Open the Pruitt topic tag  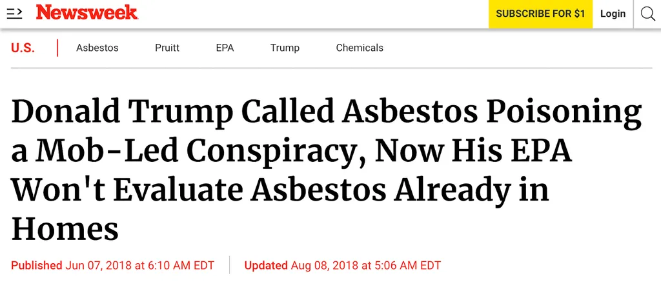[x=167, y=48]
